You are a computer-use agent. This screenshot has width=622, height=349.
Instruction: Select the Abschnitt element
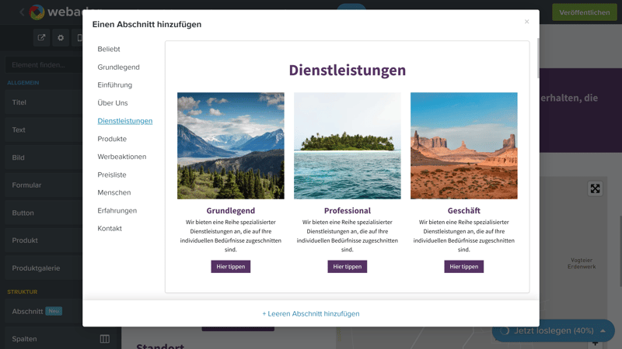[x=44, y=312]
